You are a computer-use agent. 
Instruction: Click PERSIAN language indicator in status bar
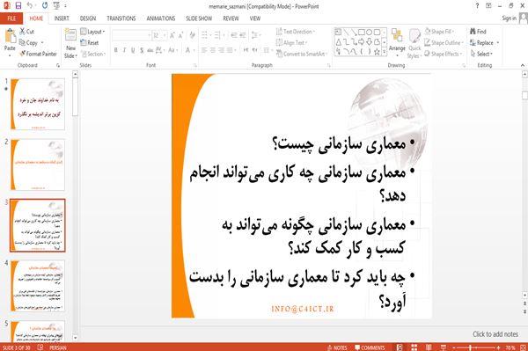(57, 347)
